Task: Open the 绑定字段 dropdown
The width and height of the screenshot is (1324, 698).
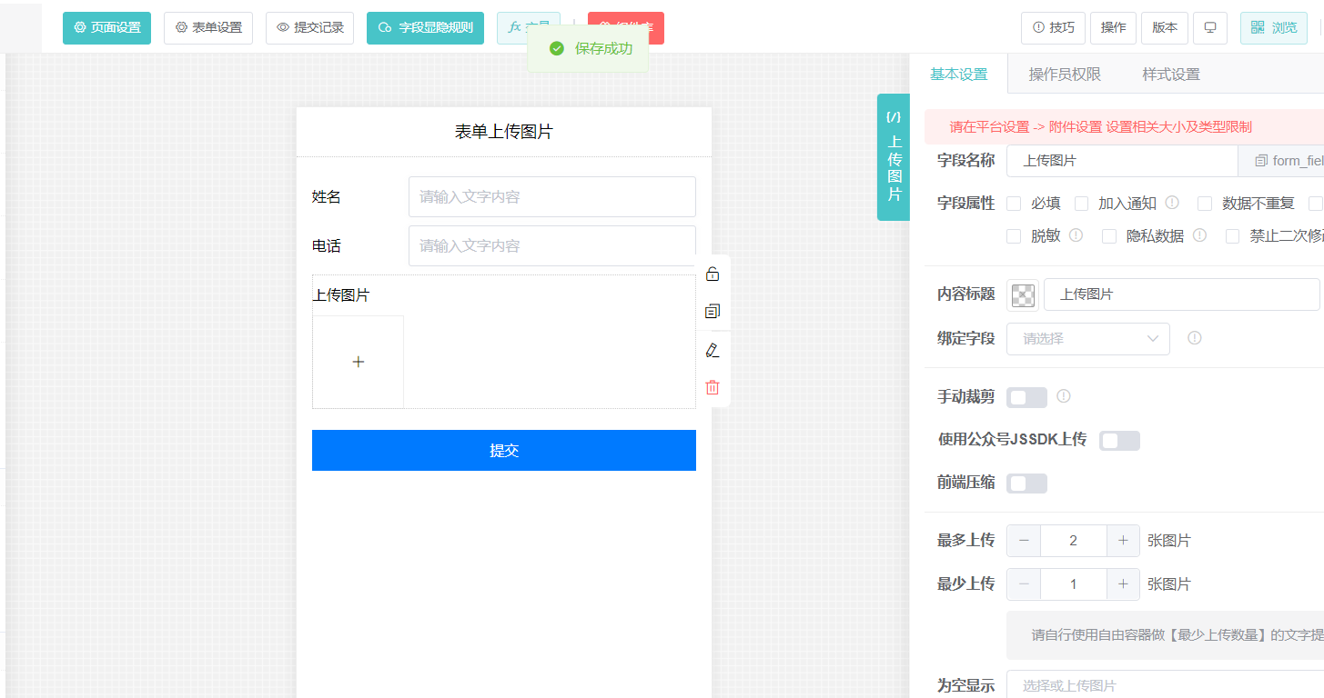Action: pyautogui.click(x=1088, y=338)
